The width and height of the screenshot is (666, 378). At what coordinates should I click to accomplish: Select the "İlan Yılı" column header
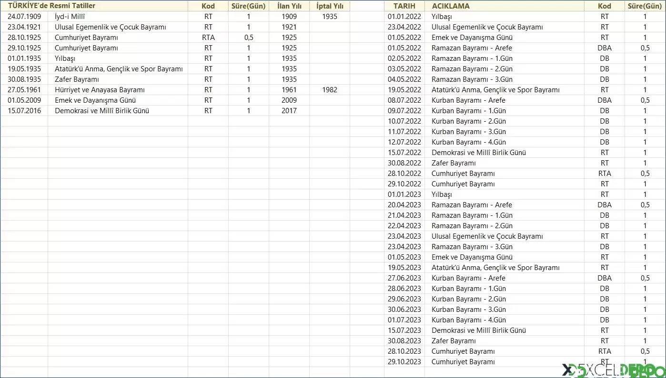coord(289,6)
